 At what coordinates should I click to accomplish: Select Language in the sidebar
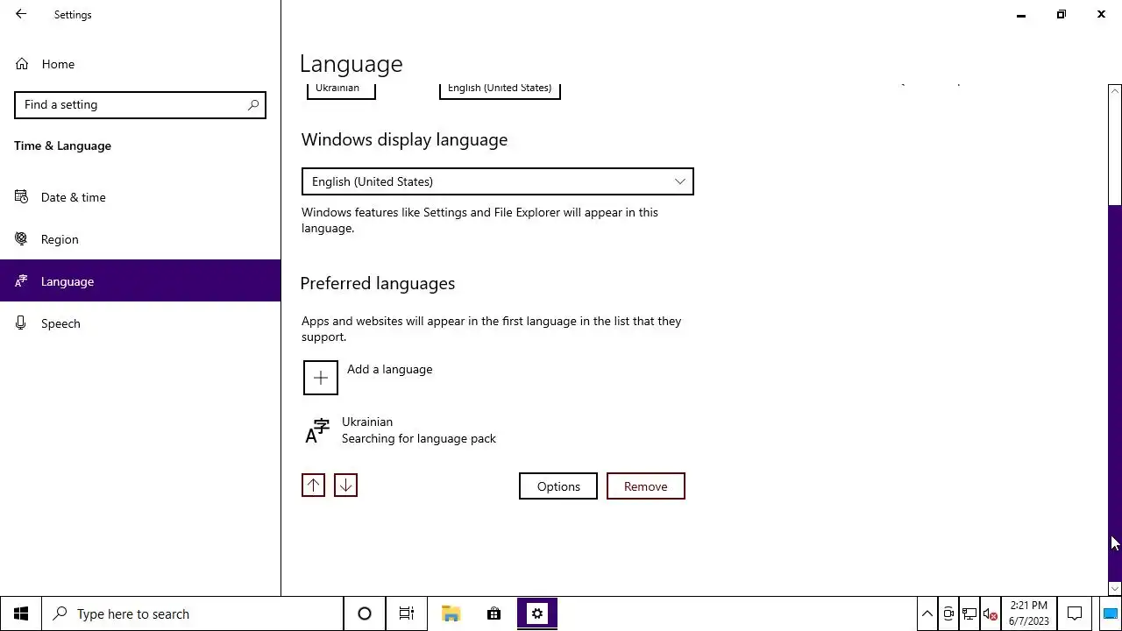(140, 281)
